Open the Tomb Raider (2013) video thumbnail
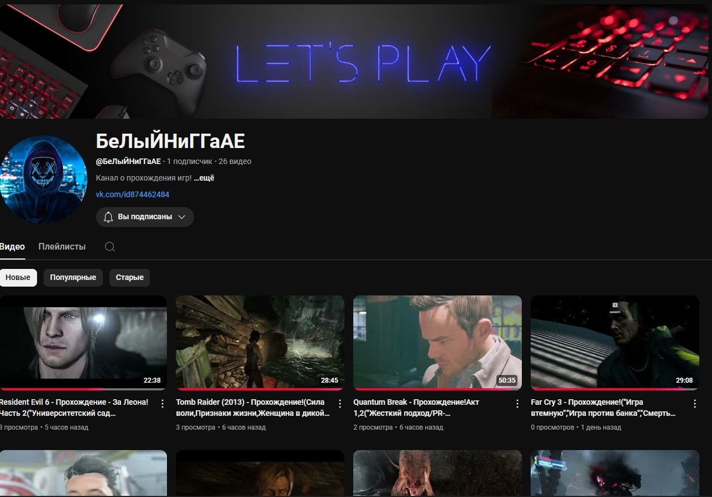Image resolution: width=712 pixels, height=497 pixels. (x=260, y=343)
